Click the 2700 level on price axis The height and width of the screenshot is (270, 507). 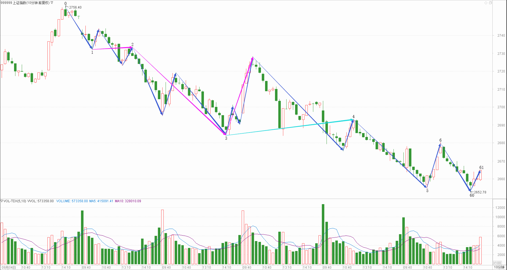pyautogui.click(x=501, y=107)
